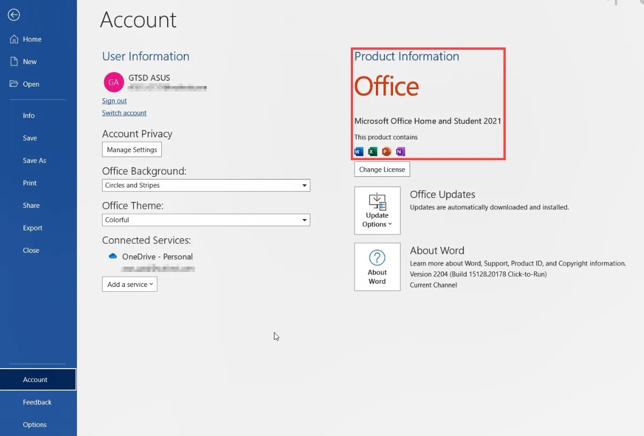Click the New blank page icon
The height and width of the screenshot is (436, 644).
click(x=14, y=61)
